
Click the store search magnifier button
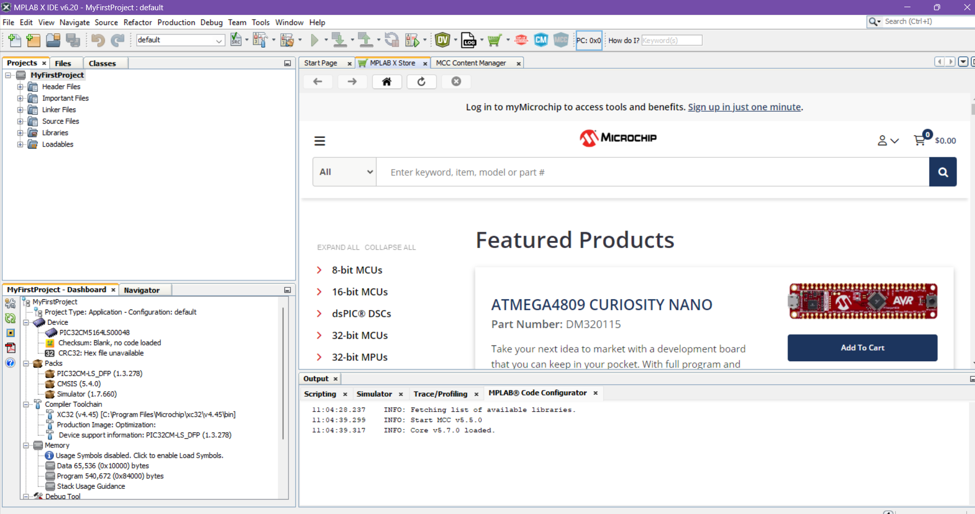click(943, 172)
